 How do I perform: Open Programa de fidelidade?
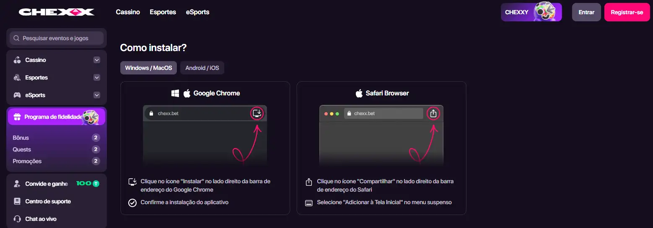57,117
